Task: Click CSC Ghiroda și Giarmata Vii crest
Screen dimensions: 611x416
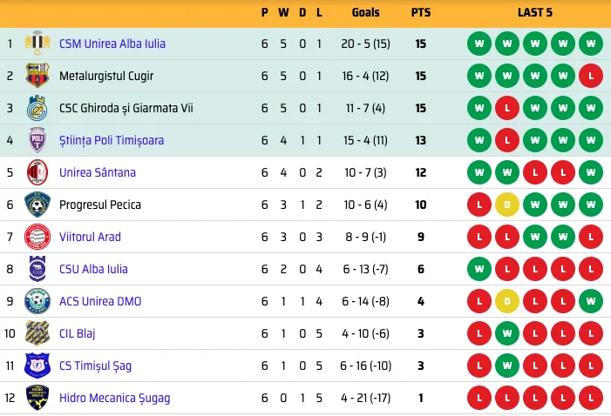Action: click(x=37, y=108)
